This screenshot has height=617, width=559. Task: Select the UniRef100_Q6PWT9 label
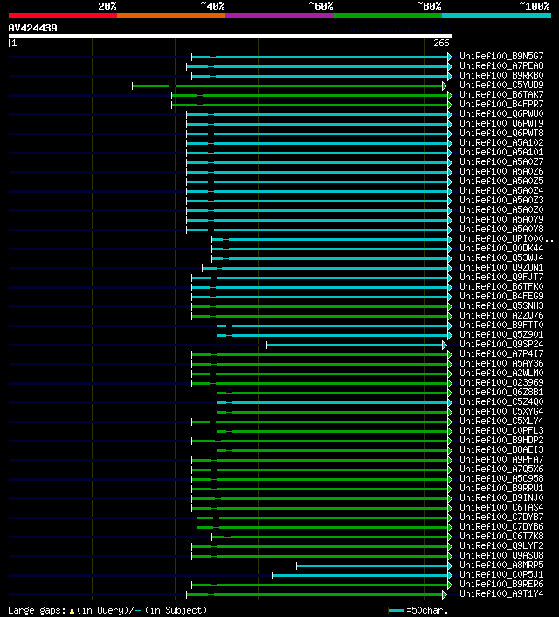pyautogui.click(x=501, y=124)
